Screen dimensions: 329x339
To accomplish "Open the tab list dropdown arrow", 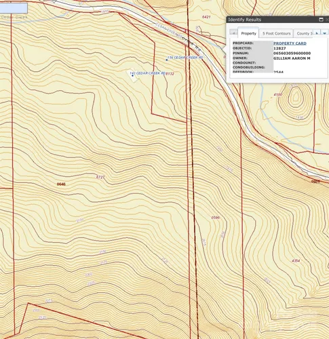I will (x=325, y=33).
